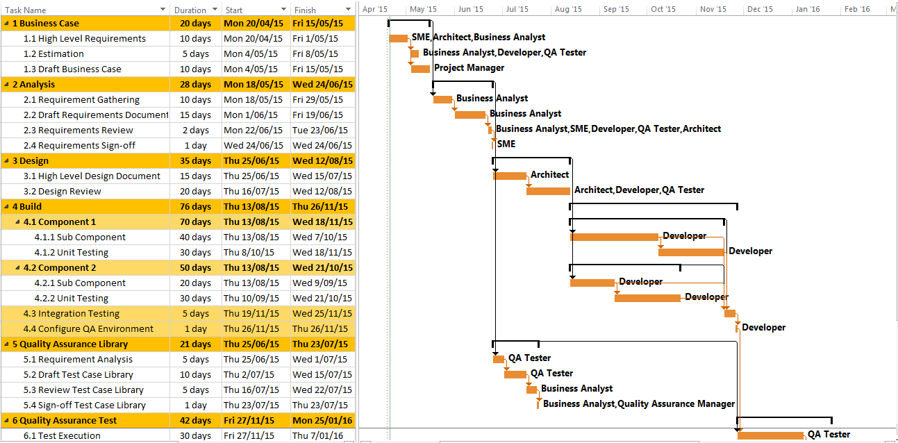Collapse the Build phase group
This screenshot has height=443, width=898.
point(6,206)
